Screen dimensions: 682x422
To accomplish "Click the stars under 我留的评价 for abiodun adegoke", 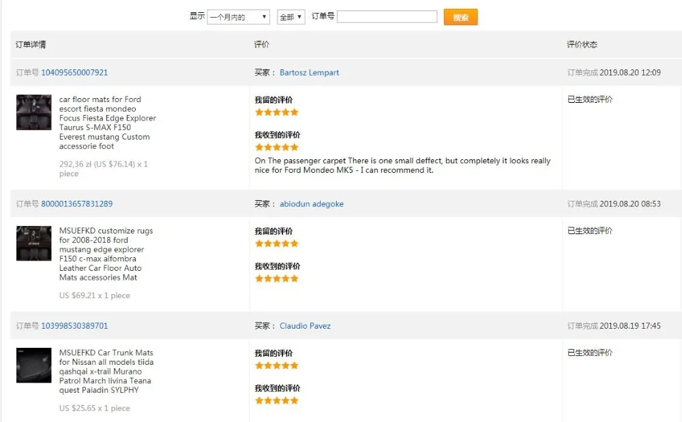I will pyautogui.click(x=277, y=244).
